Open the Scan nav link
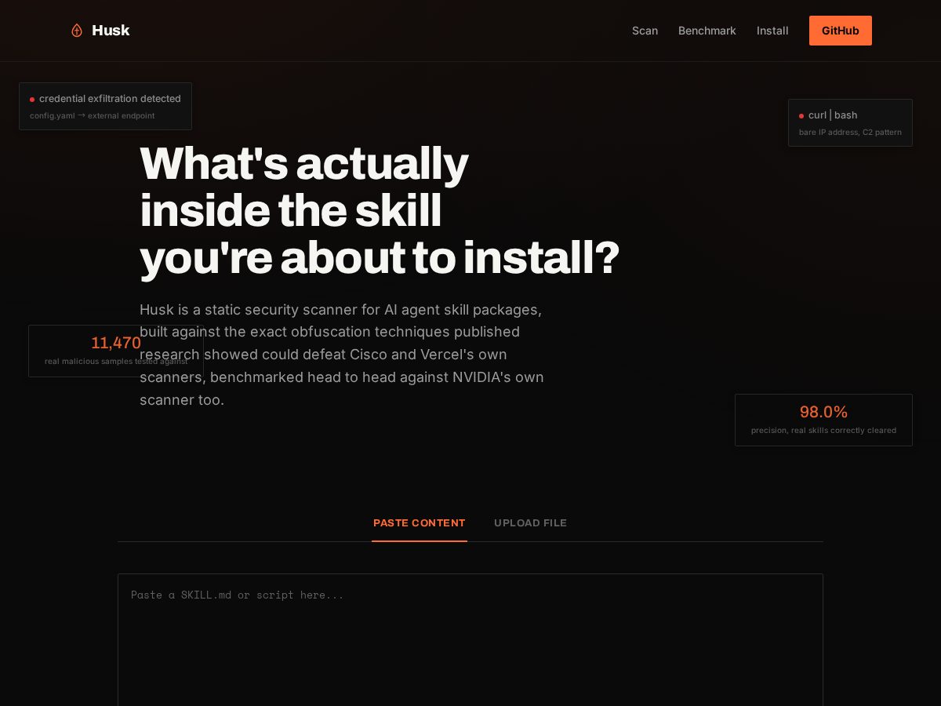This screenshot has width=941, height=706. (x=645, y=31)
